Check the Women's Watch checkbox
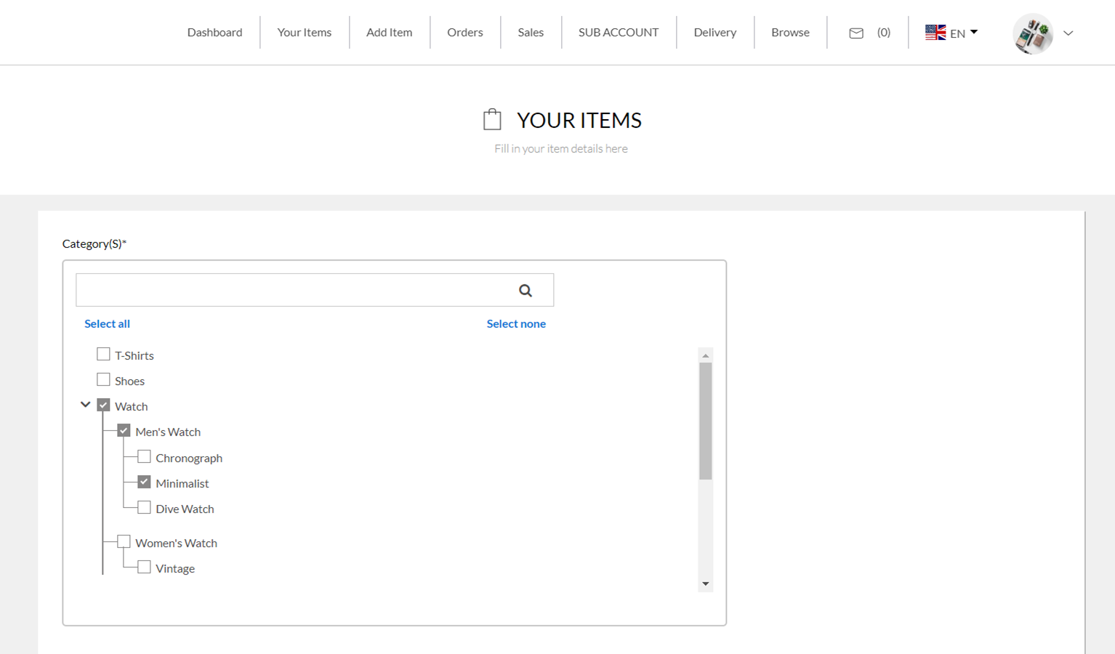 (124, 541)
